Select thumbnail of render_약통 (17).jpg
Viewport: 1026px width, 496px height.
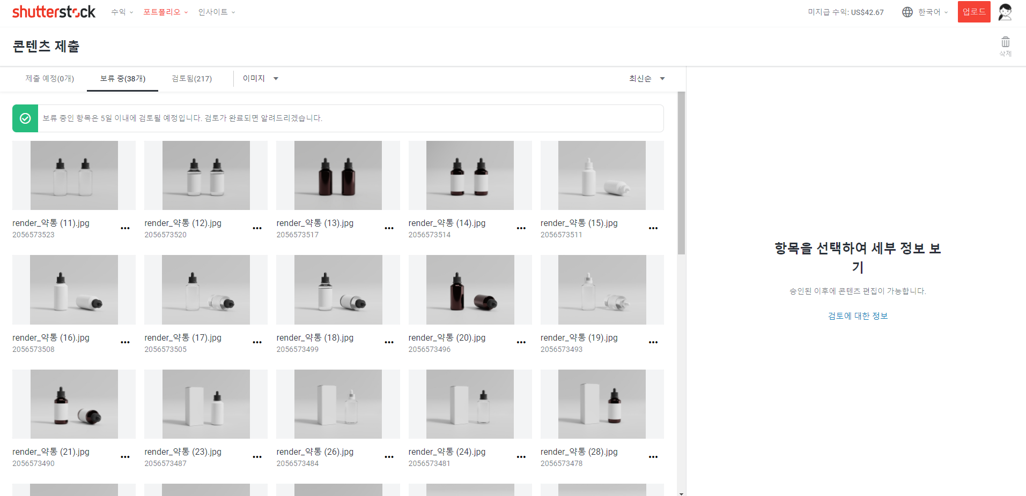click(206, 290)
